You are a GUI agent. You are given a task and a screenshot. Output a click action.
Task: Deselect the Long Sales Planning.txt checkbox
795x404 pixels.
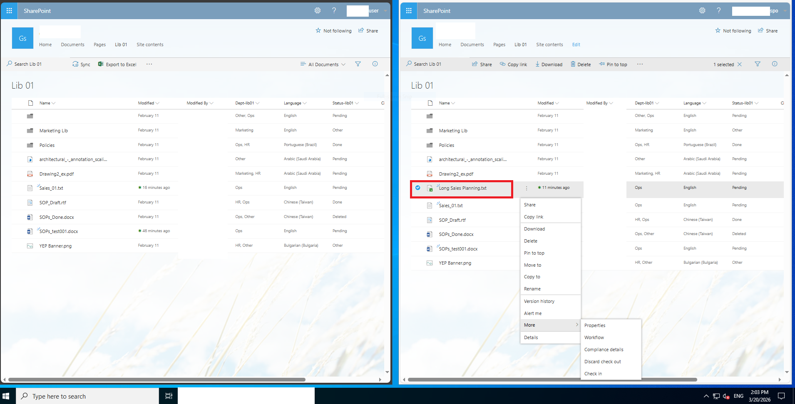point(417,188)
